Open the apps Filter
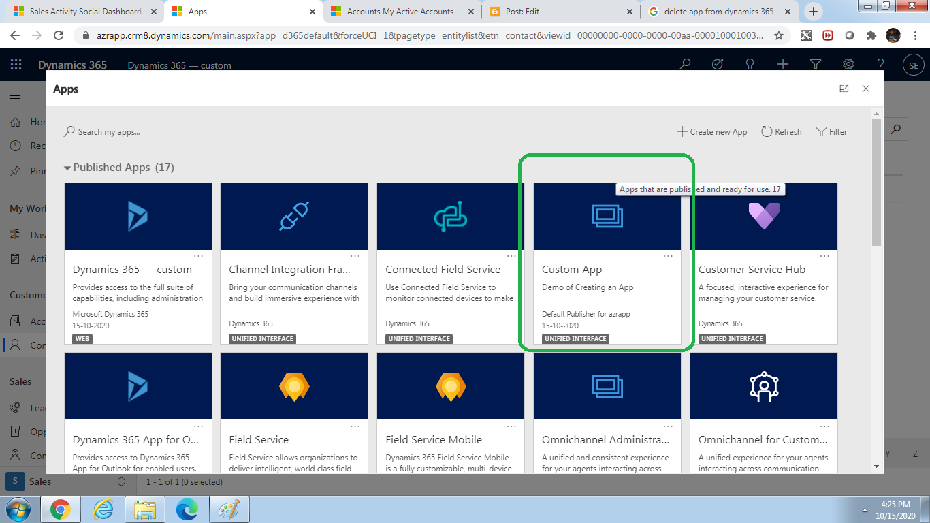 click(x=831, y=131)
